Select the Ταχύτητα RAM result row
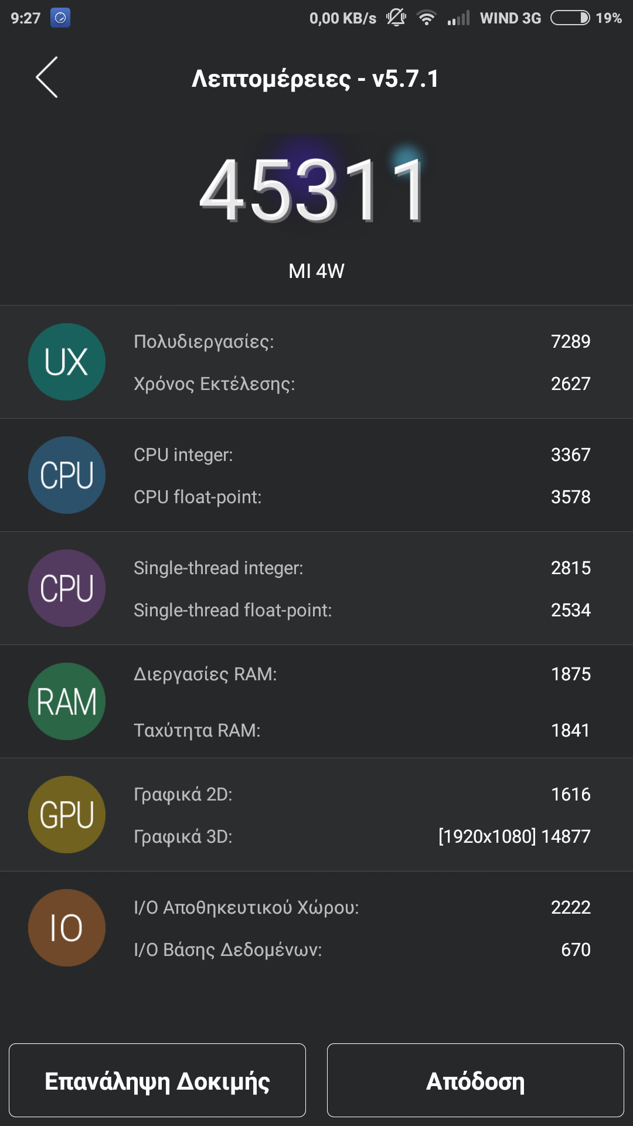The width and height of the screenshot is (633, 1126). tap(362, 730)
